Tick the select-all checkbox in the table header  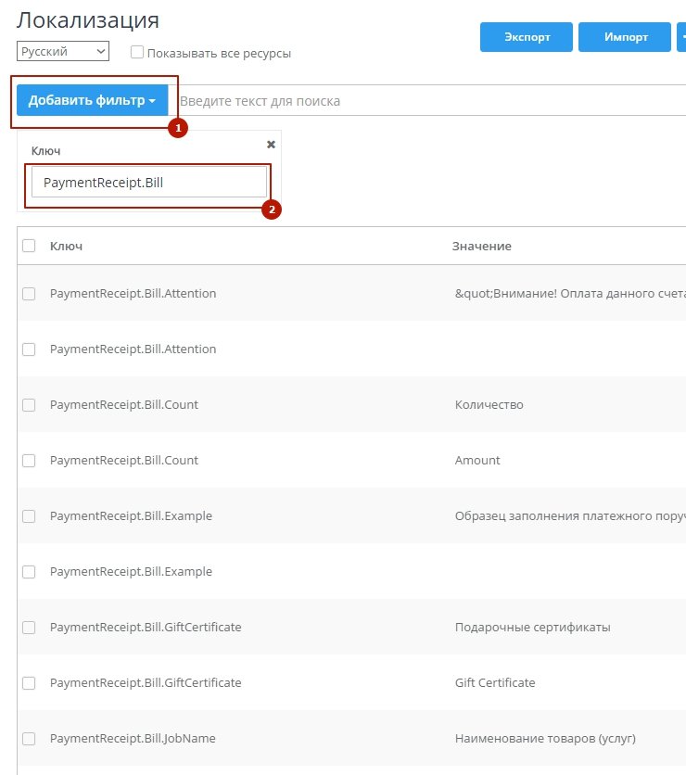[x=29, y=246]
